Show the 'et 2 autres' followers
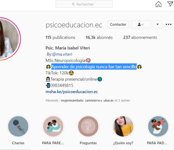Screen dimensions: 174x150 pyautogui.click(x=122, y=100)
